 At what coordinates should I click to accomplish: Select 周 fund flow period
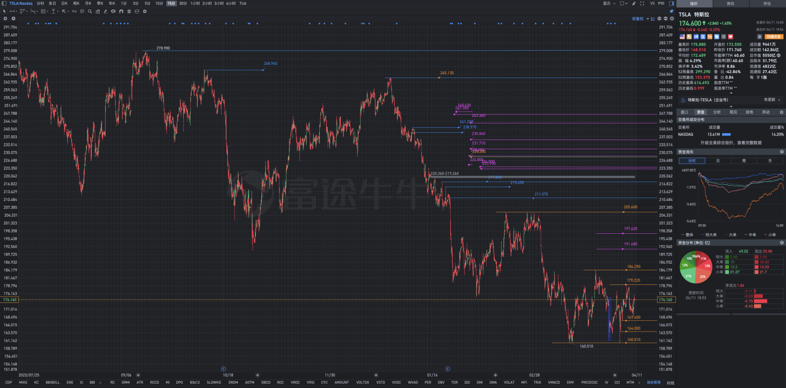pyautogui.click(x=744, y=161)
